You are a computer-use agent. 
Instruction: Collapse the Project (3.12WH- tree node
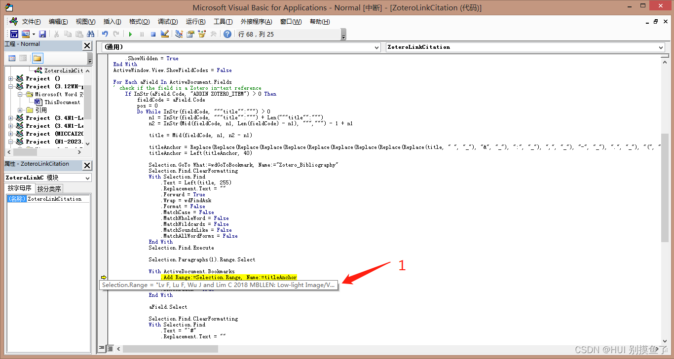click(11, 86)
